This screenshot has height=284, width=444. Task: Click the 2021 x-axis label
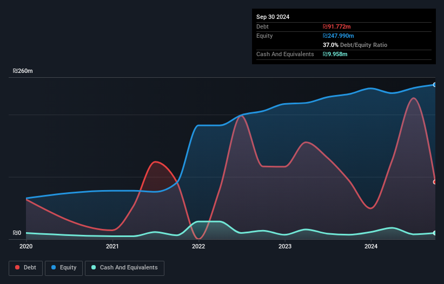point(112,246)
